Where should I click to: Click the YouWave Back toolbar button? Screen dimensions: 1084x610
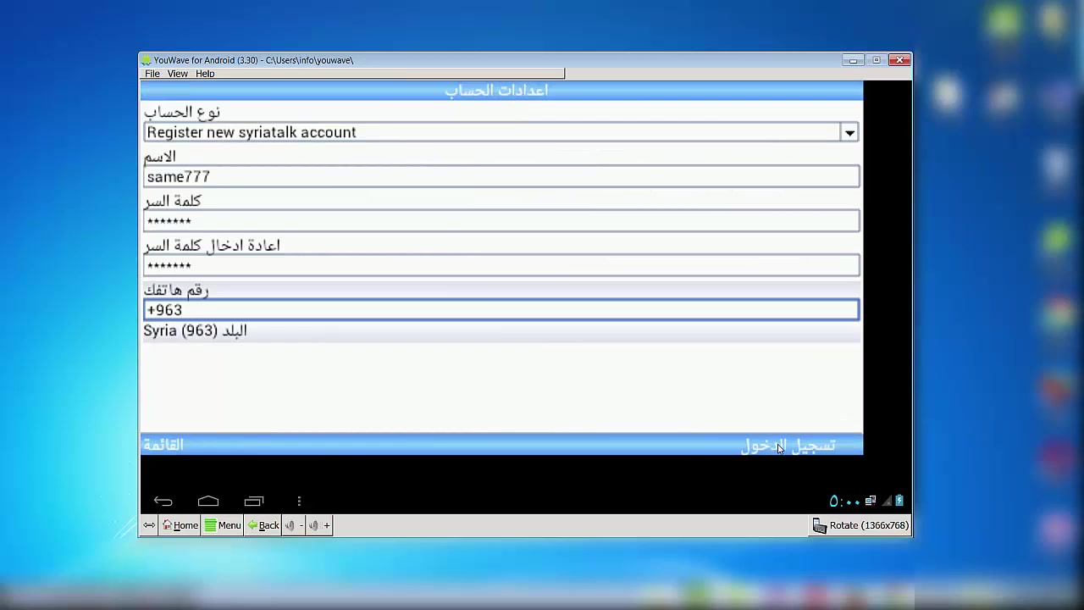263,525
